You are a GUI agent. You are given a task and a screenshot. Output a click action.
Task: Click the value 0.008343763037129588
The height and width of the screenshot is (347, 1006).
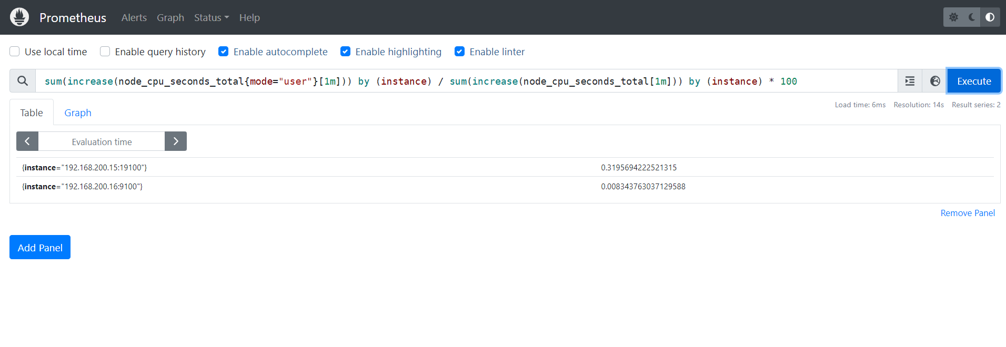click(x=643, y=187)
